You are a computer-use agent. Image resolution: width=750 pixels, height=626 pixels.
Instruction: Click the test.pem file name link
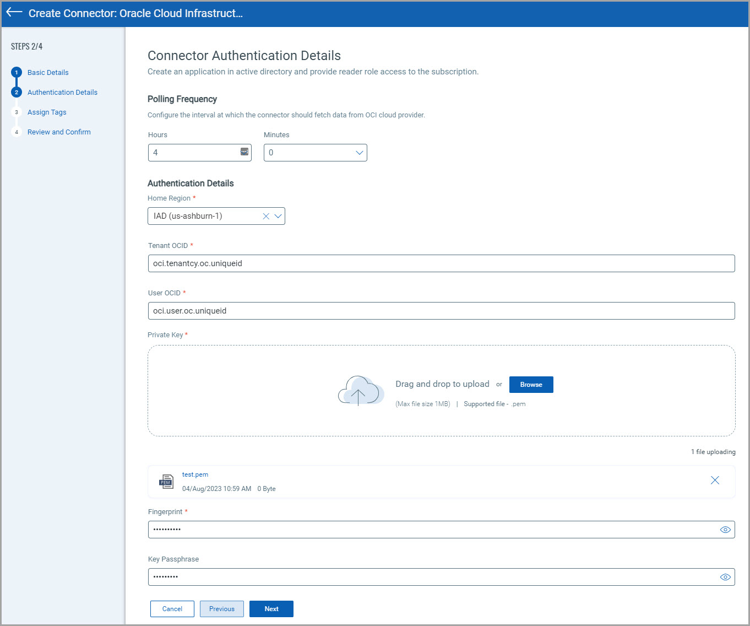[x=195, y=474]
